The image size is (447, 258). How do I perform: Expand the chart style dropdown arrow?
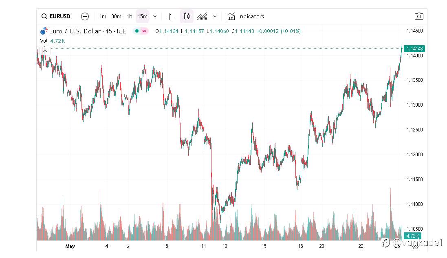pyautogui.click(x=215, y=17)
